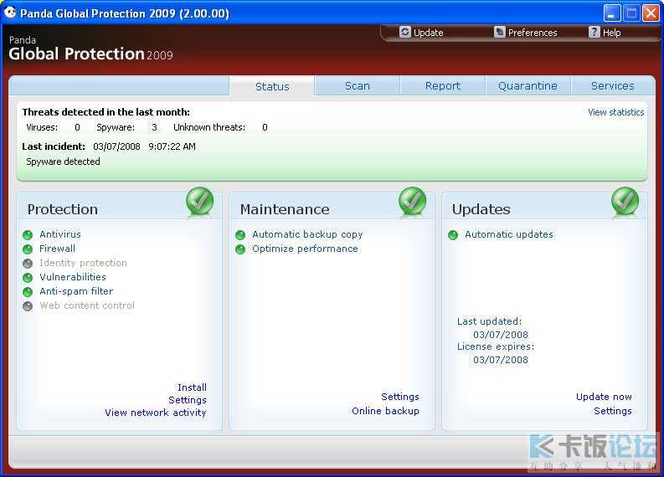Click the Firewall protection entry
The image size is (664, 477).
[57, 249]
